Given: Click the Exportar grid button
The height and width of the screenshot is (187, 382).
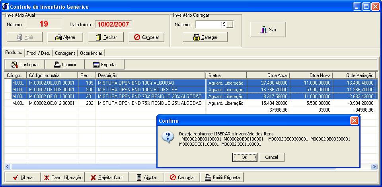Looking at the screenshot, I should (105, 65).
